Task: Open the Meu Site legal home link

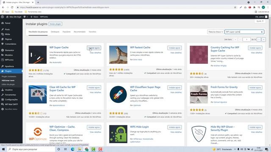Action: pyautogui.click(x=14, y=17)
